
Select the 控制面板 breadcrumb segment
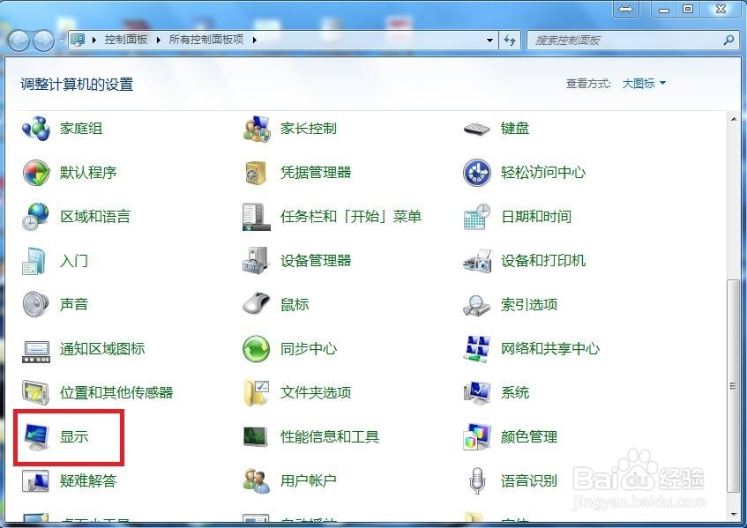point(126,40)
